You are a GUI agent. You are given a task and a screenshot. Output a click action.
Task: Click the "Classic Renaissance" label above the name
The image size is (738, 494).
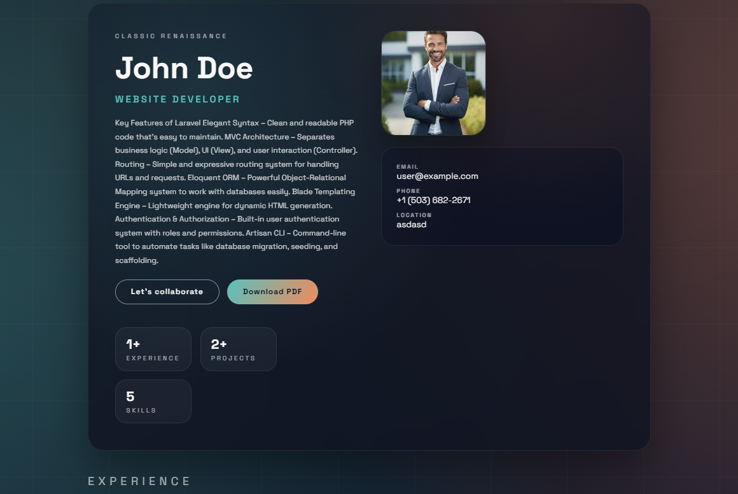pos(171,36)
